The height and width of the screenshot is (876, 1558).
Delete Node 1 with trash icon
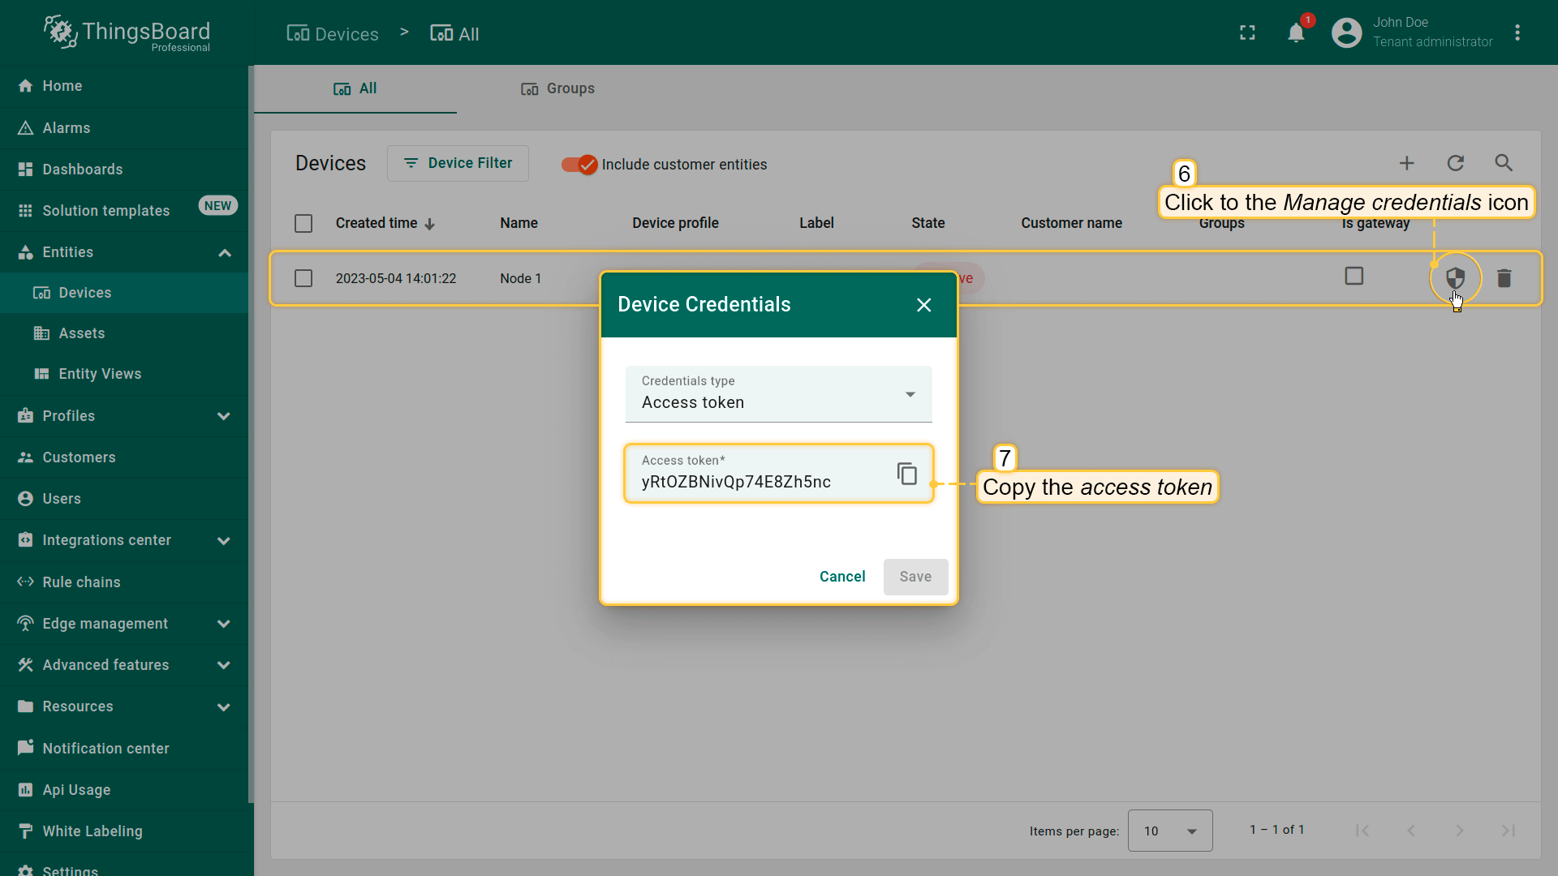[1504, 278]
